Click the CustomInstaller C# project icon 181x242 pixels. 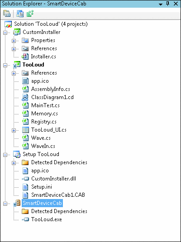point(17,32)
